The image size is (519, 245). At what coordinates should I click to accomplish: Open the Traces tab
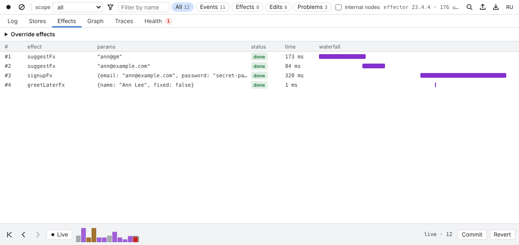[x=124, y=21]
